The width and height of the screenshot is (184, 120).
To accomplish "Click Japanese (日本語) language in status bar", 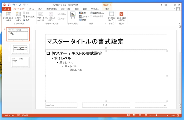I will pos(25,115).
